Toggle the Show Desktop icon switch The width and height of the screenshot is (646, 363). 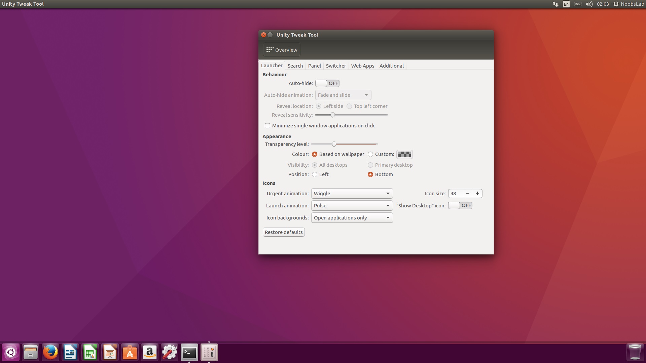460,205
